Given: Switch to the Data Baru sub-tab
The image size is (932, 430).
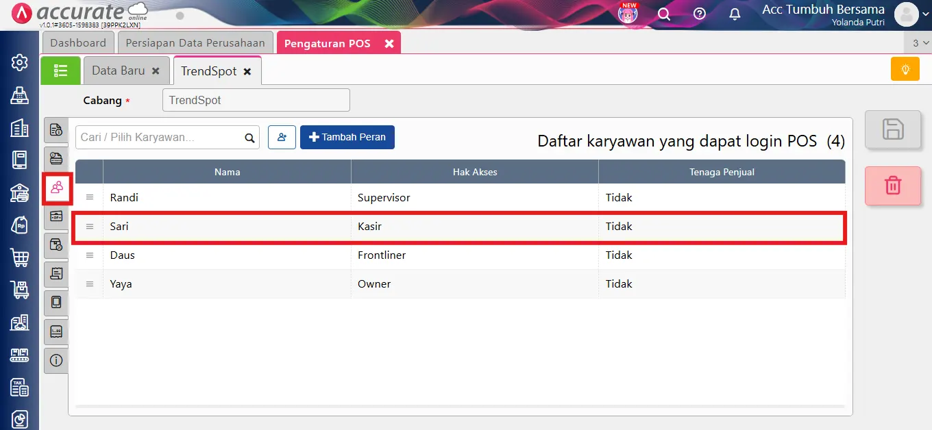Looking at the screenshot, I should [x=118, y=71].
